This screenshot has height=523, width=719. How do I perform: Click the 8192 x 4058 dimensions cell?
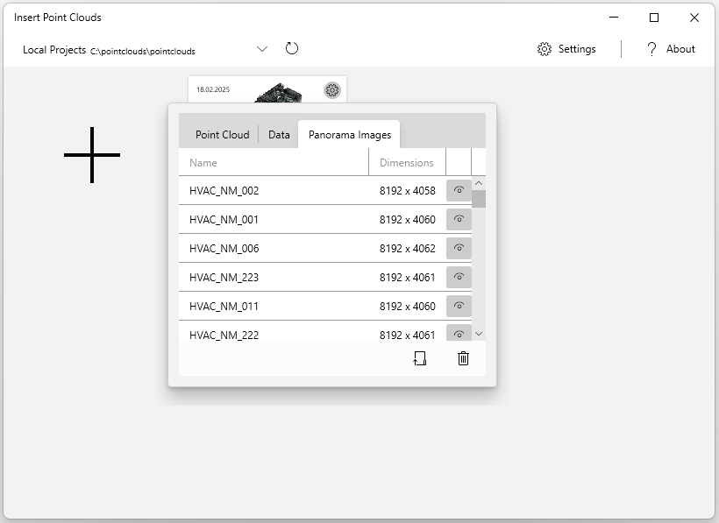tap(407, 190)
